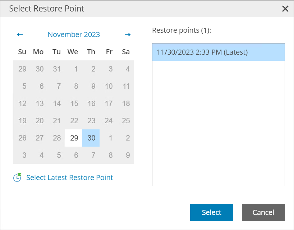Close the Select Restore Point dialog
The height and width of the screenshot is (230, 294).
point(285,9)
